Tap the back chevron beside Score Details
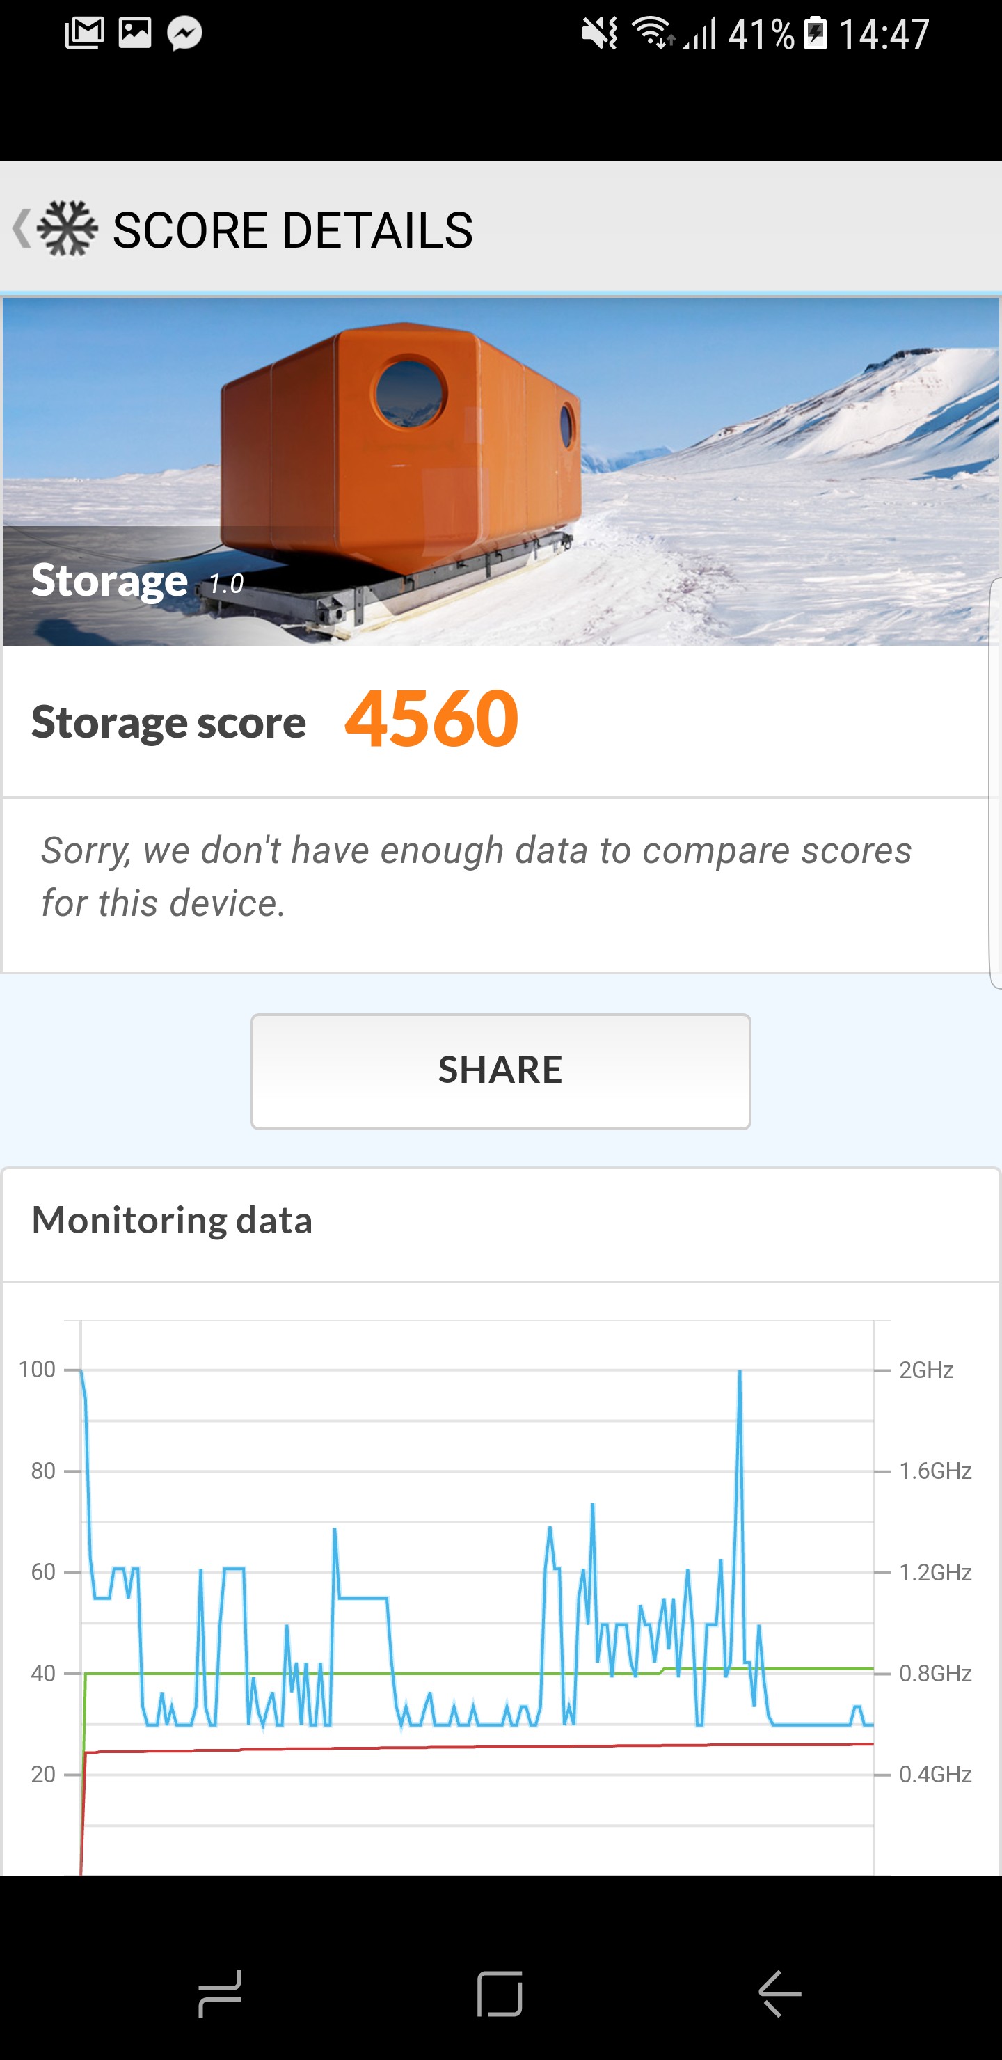 [21, 229]
